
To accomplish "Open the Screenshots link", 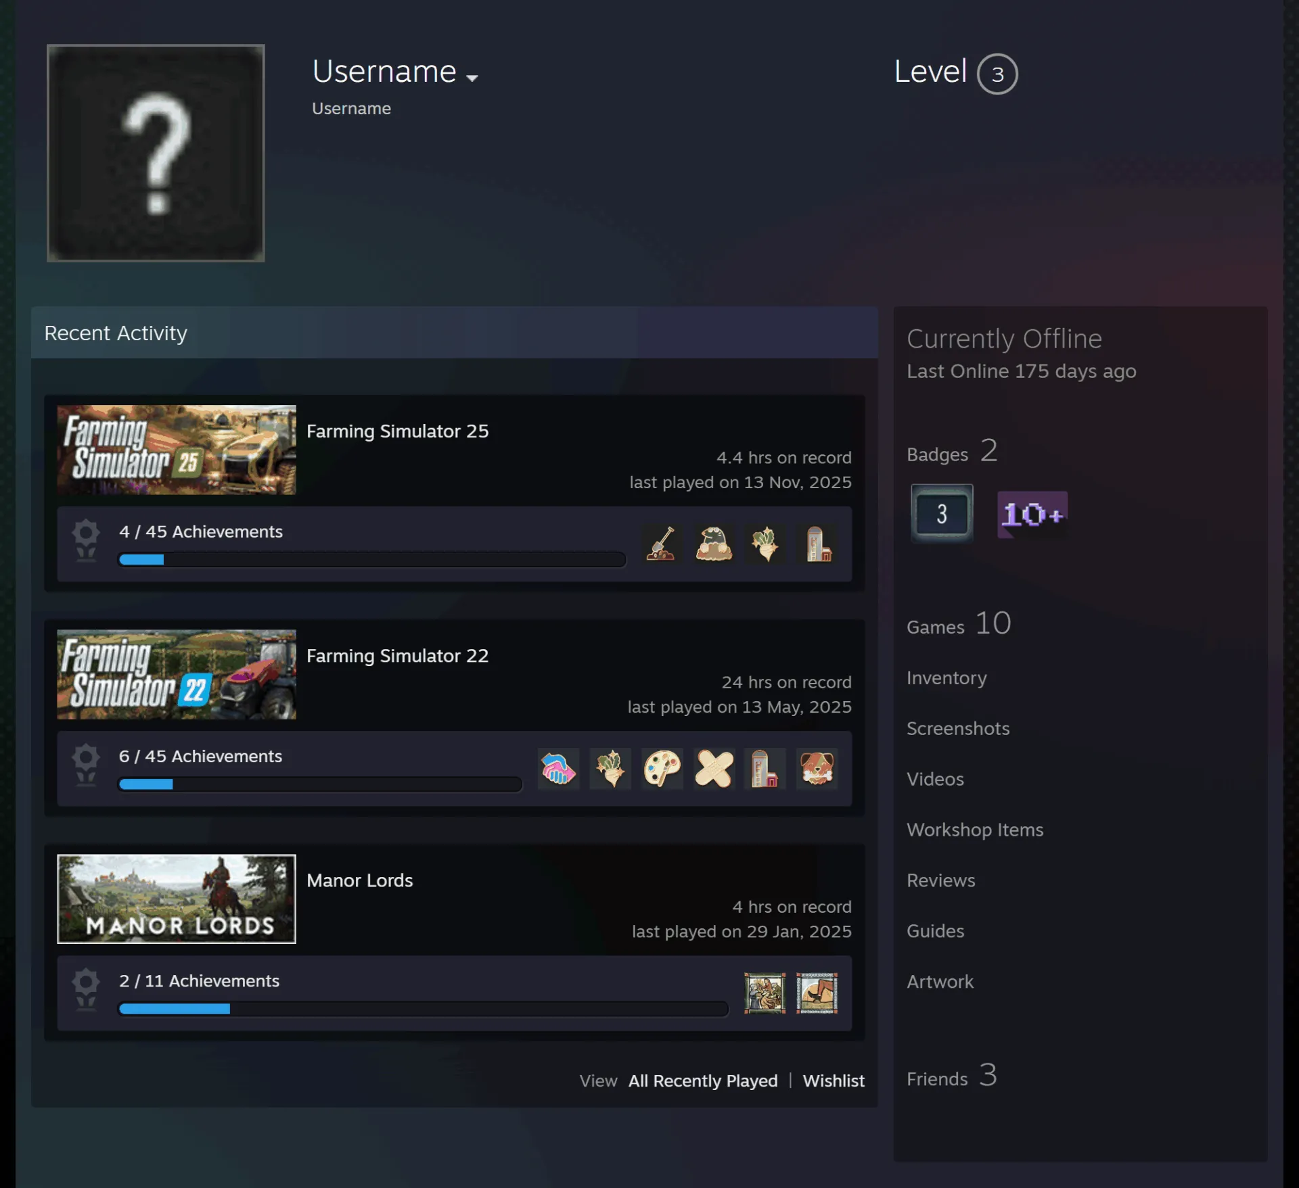I will pyautogui.click(x=958, y=728).
